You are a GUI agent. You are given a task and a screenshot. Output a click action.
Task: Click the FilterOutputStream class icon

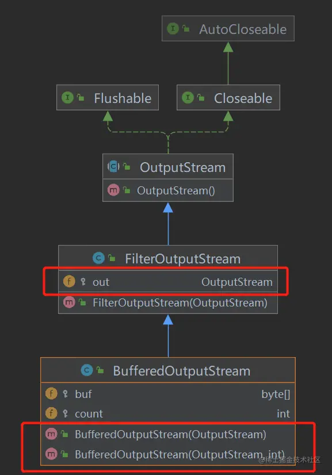pos(98,258)
